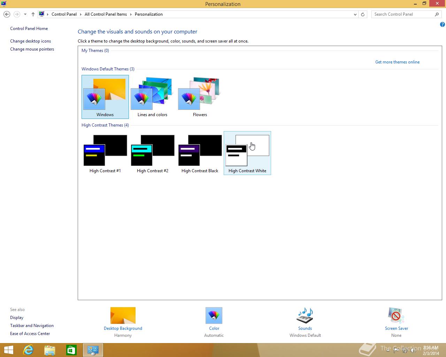Click the search magnifier icon
Viewport: 446px width, 357px height.
[x=437, y=14]
